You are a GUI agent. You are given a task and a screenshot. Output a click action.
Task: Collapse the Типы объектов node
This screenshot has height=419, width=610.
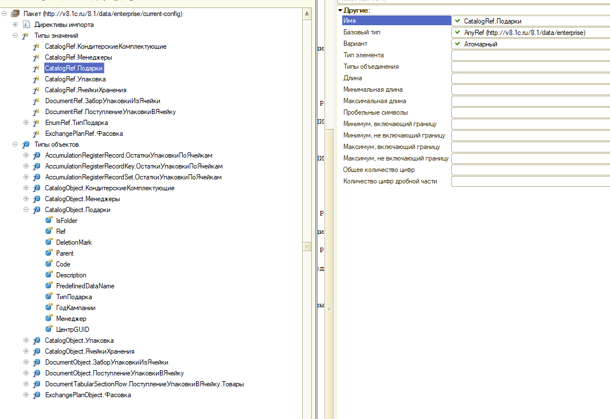coord(15,144)
